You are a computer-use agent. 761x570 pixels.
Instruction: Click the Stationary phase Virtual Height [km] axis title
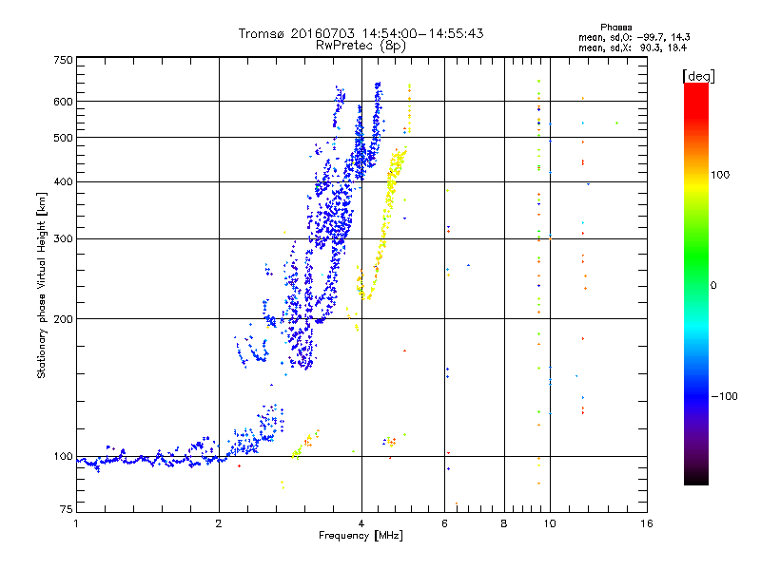(x=42, y=286)
